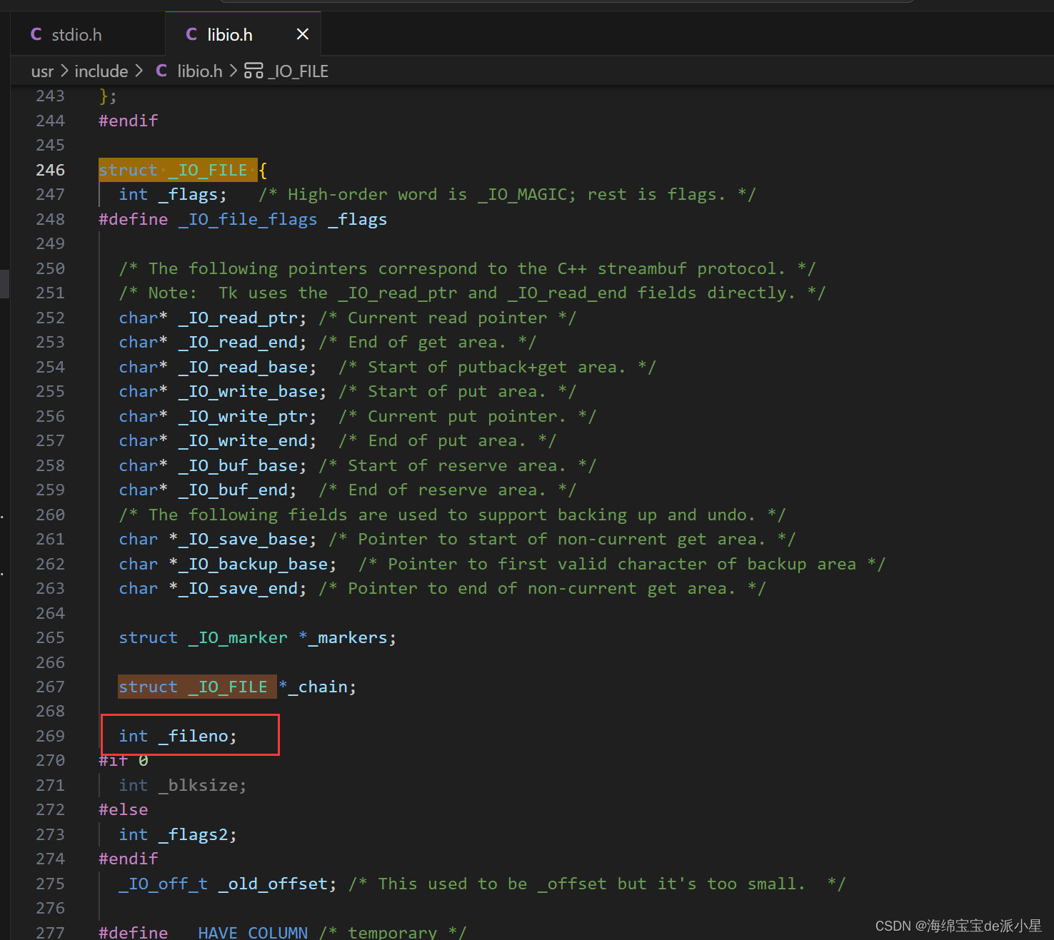Click '_IO_read_end' member name
This screenshot has width=1054, height=940.
pos(238,342)
